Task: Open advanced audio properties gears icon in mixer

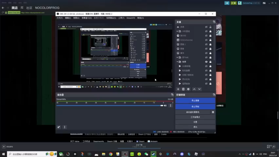Action: point(59,127)
